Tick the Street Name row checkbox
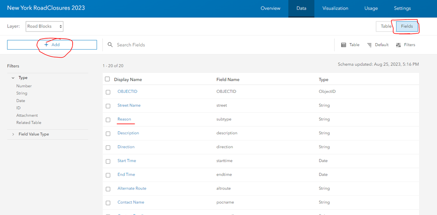 click(108, 106)
